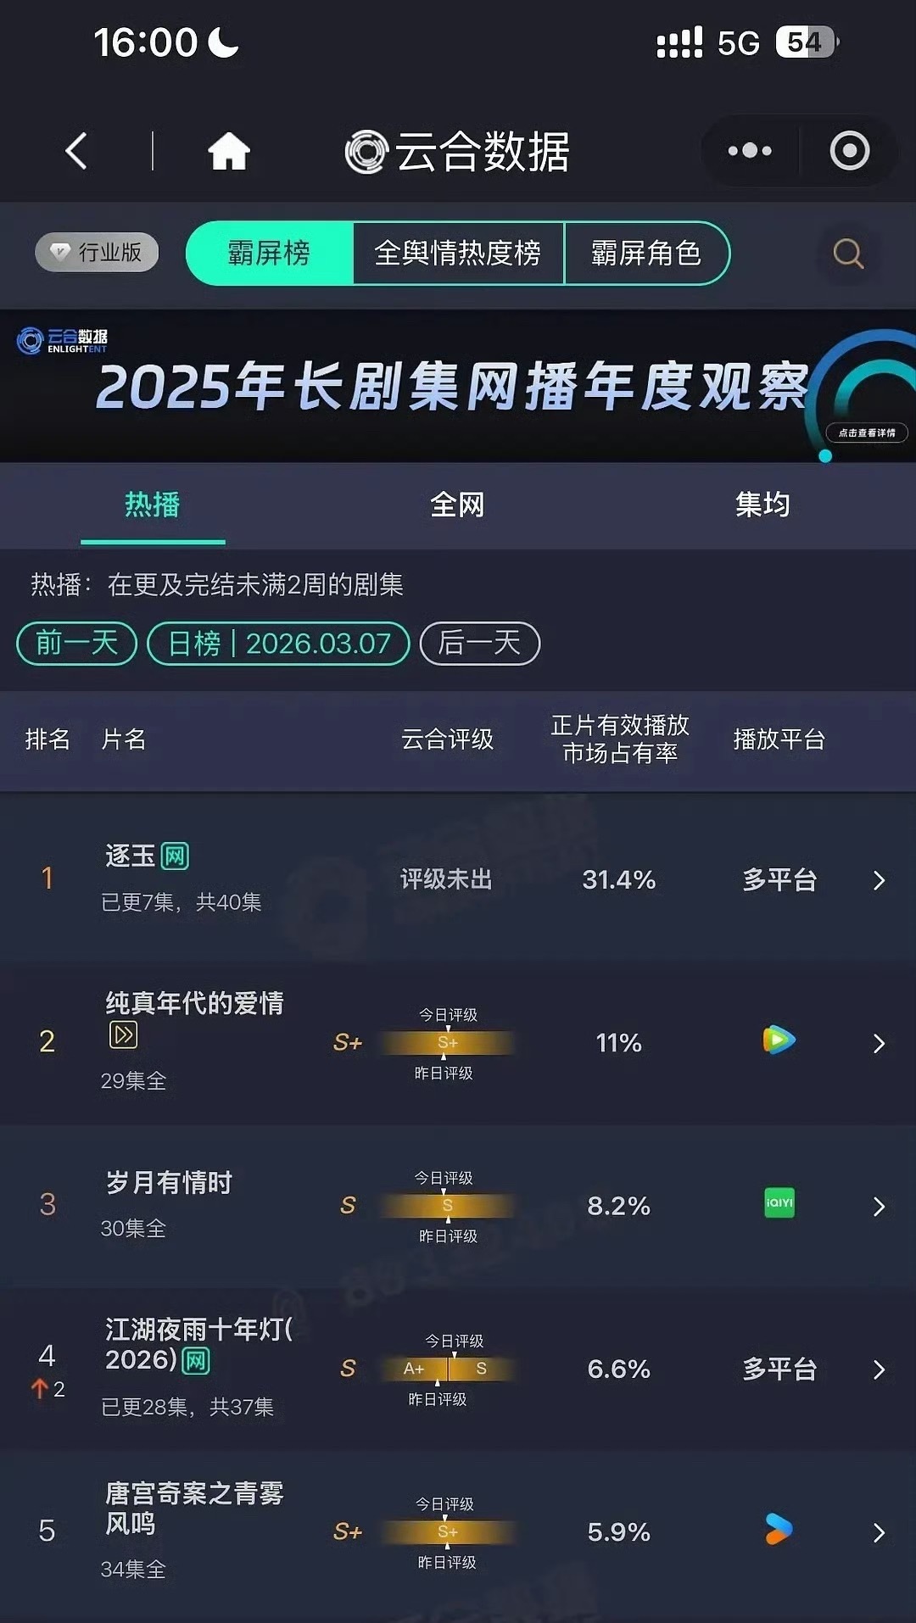The image size is (916, 1623).
Task: Open the search icon beside the ranking tabs
Action: tap(846, 253)
